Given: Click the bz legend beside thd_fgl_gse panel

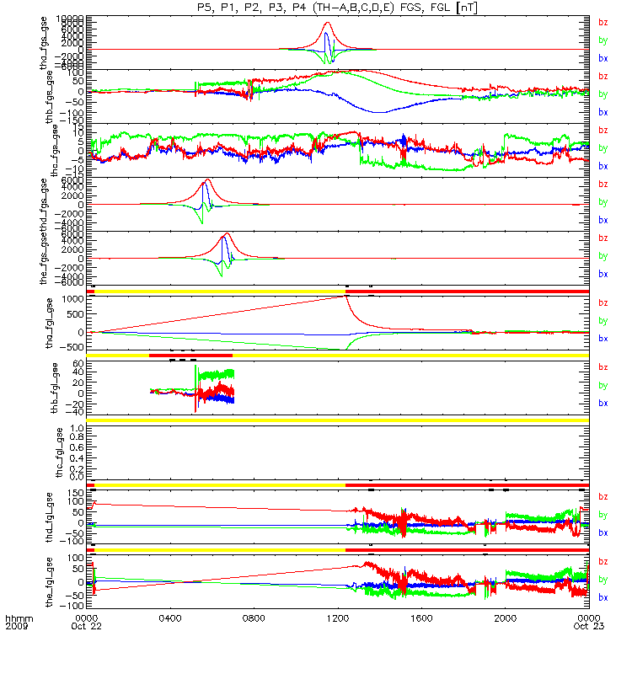Looking at the screenshot, I should pyautogui.click(x=603, y=496).
